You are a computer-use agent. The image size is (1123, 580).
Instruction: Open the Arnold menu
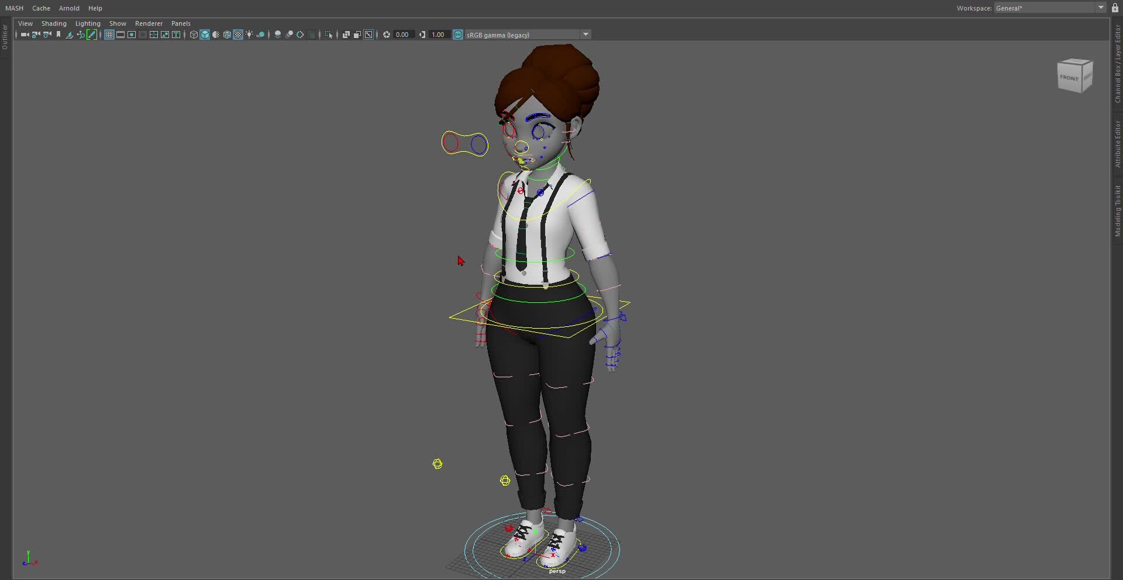click(68, 8)
